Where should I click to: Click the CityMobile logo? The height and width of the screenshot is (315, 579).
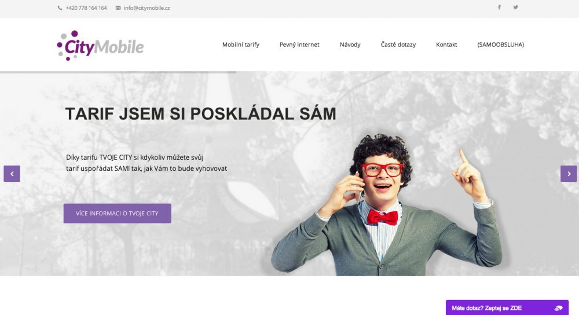(x=100, y=45)
